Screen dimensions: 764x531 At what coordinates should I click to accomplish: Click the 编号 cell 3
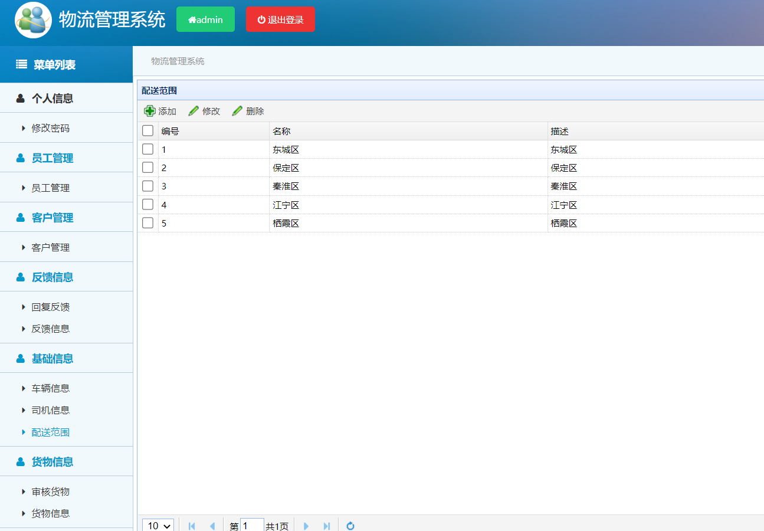click(164, 186)
